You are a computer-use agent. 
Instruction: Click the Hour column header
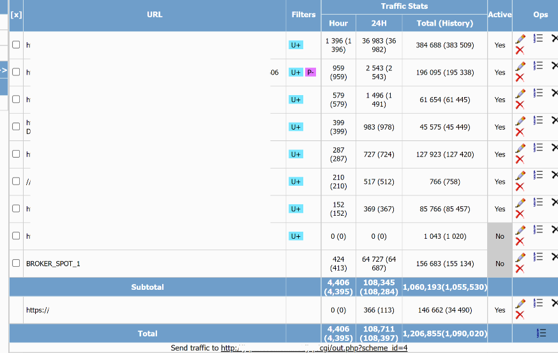[338, 24]
